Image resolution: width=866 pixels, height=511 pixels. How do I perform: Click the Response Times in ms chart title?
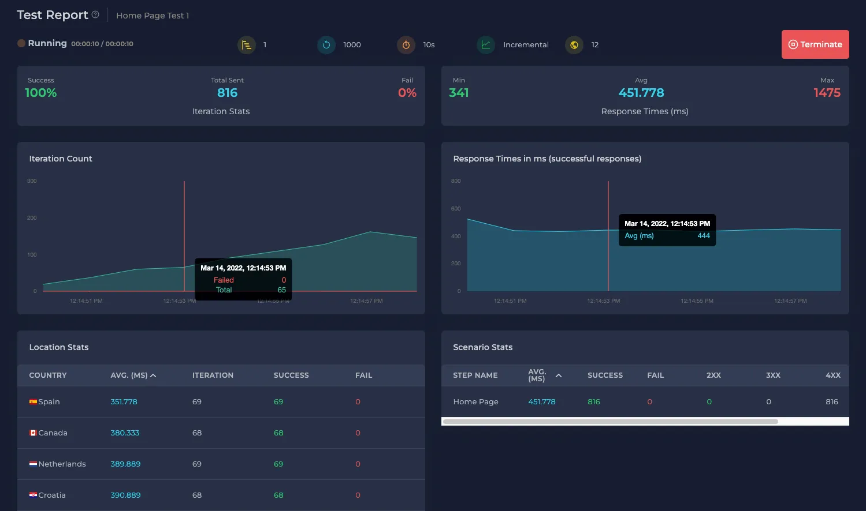point(547,159)
